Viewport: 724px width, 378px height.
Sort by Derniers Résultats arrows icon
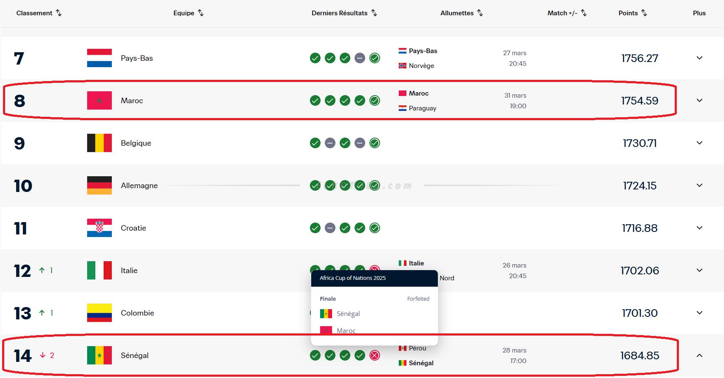[374, 13]
